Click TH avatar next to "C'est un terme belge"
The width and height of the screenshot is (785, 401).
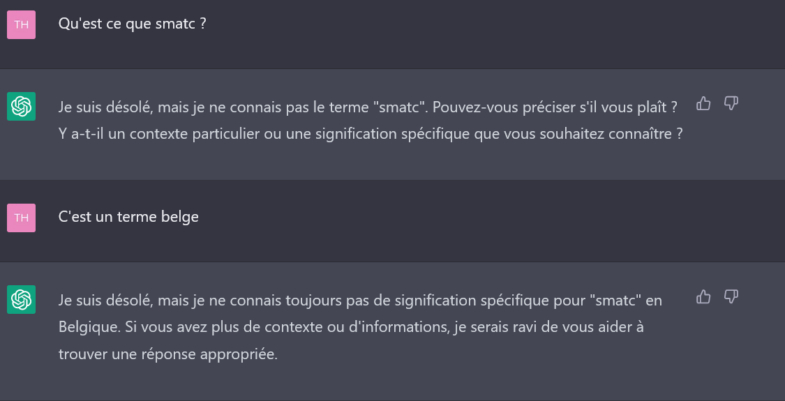[x=21, y=218]
